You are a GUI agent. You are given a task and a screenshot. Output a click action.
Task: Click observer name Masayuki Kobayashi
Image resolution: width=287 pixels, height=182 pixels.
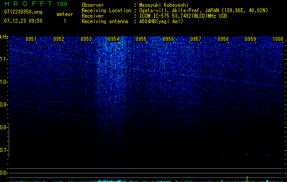(x=164, y=5)
